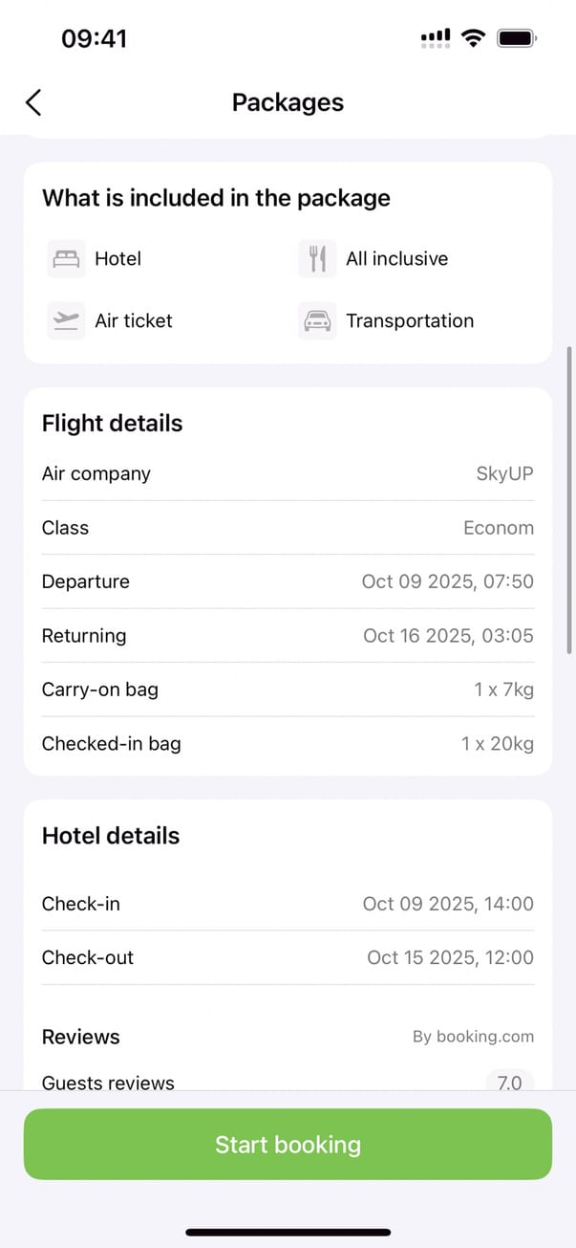Screen dimensions: 576x1248
Task: Tap the Carry-on bag row
Action: (x=288, y=690)
